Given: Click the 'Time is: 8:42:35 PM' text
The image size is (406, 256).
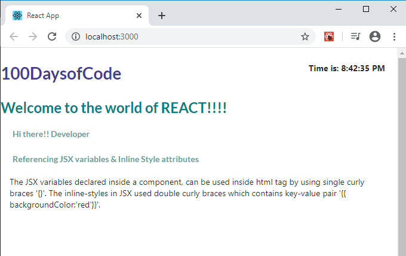Looking at the screenshot, I should pos(347,68).
